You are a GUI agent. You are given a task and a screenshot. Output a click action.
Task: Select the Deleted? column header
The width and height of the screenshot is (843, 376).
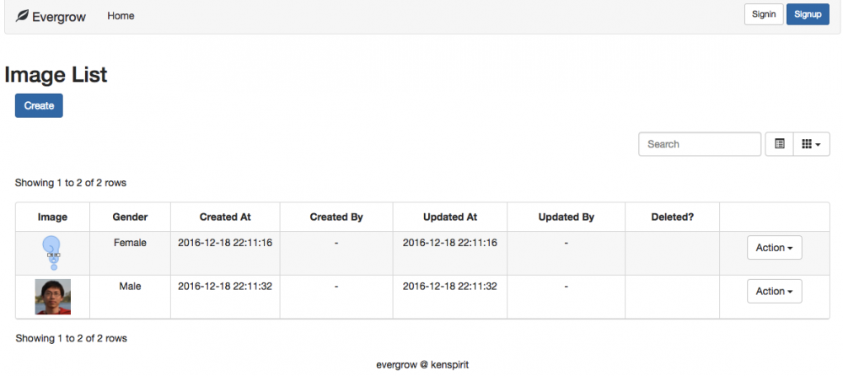(x=673, y=217)
